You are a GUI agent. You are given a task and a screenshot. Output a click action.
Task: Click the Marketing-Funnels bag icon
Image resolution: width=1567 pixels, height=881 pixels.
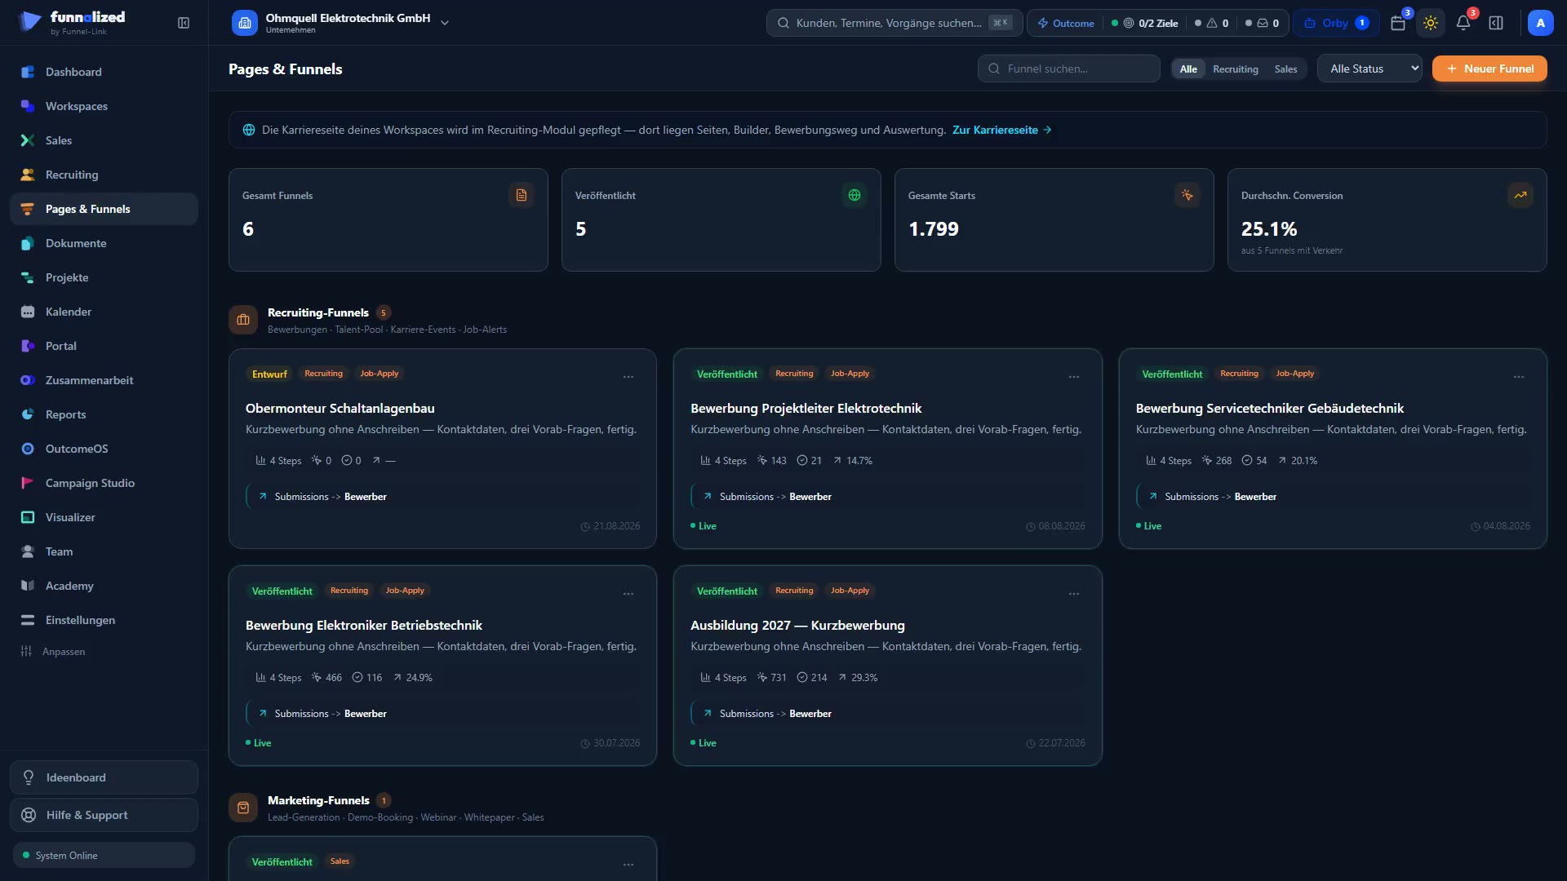tap(243, 808)
